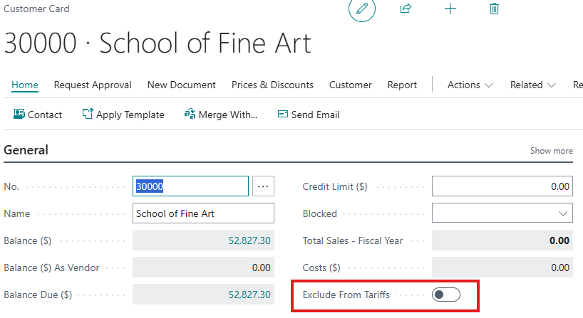This screenshot has width=583, height=318.
Task: Click the pencil edit icon
Action: coord(361,9)
